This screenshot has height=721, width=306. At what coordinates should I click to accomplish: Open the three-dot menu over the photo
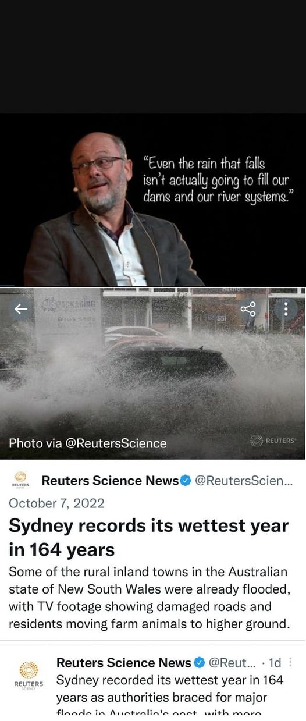286,309
